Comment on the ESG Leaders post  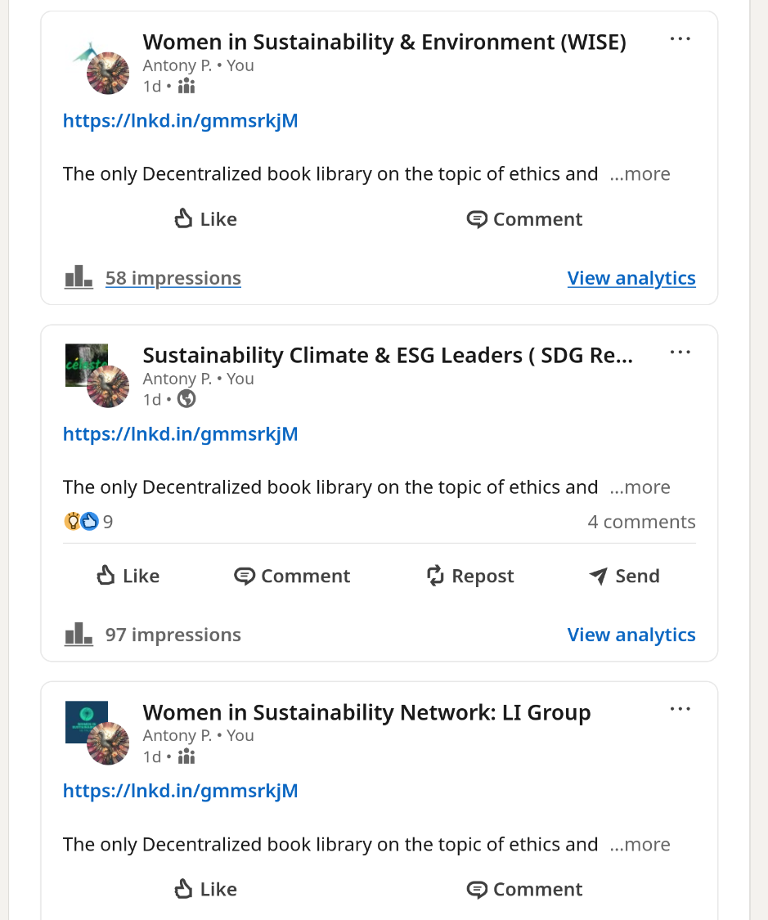tap(292, 576)
